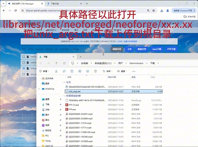The width and height of the screenshot is (198, 147).
Task: Go up one folder in Explorer
Action: pyautogui.click(x=56, y=63)
